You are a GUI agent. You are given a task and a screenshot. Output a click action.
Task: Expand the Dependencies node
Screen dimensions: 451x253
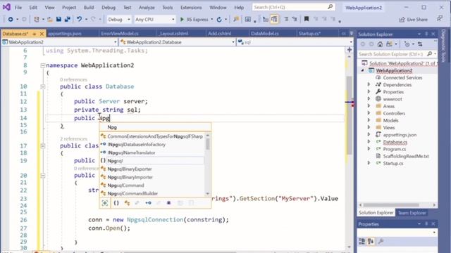[x=369, y=84]
